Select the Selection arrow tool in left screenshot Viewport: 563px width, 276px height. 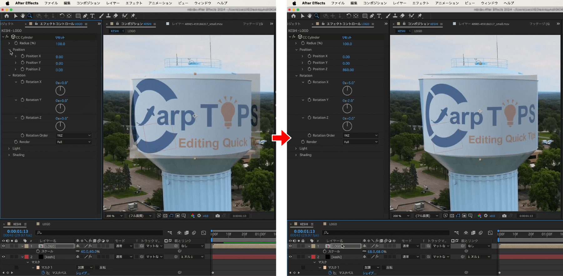16,16
